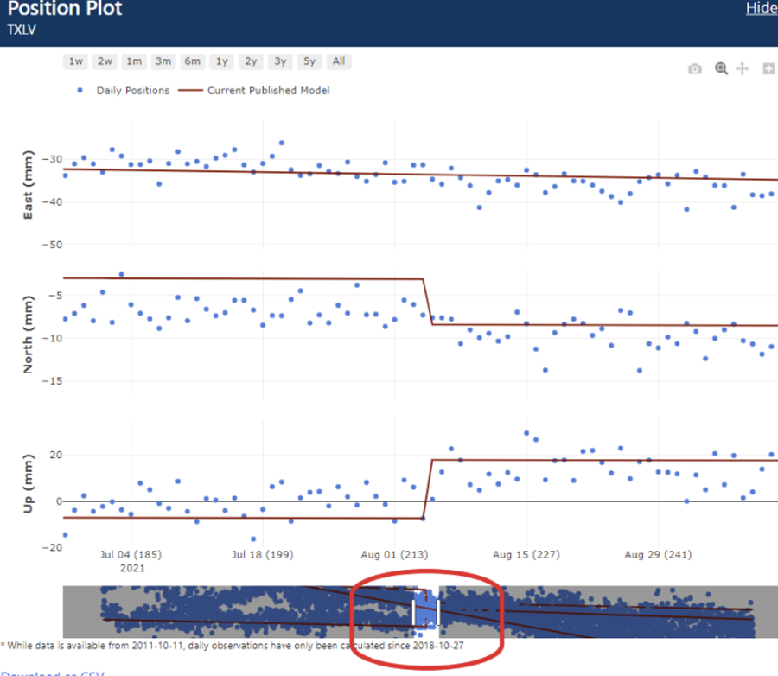The height and width of the screenshot is (676, 778).
Task: Show 1y of data
Action: [222, 61]
